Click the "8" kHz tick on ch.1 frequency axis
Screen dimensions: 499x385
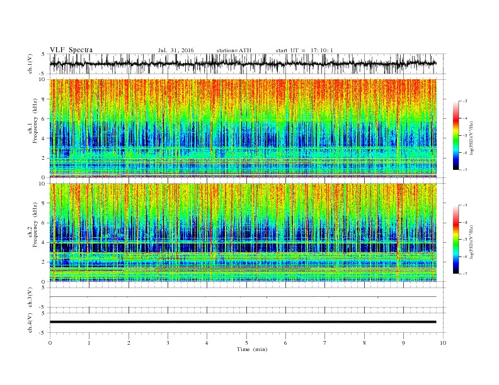pos(43,99)
